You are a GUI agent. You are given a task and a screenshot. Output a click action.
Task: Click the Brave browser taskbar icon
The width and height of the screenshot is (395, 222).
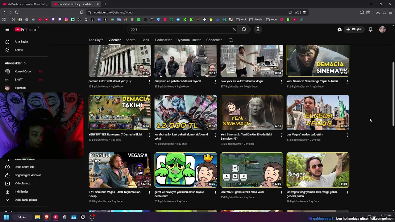(47, 217)
